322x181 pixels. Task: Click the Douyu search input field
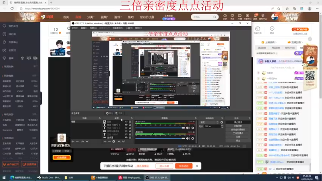202,17
